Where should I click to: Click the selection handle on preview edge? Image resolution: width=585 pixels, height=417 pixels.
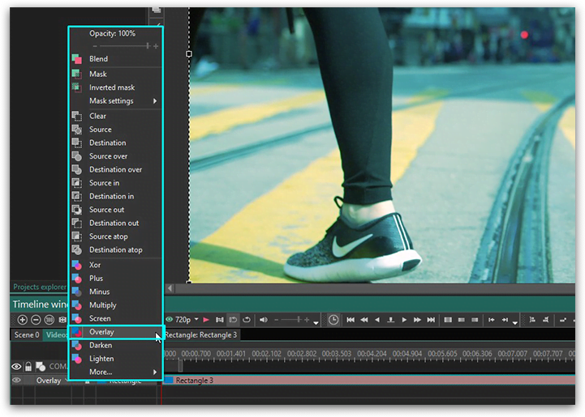[x=189, y=54]
